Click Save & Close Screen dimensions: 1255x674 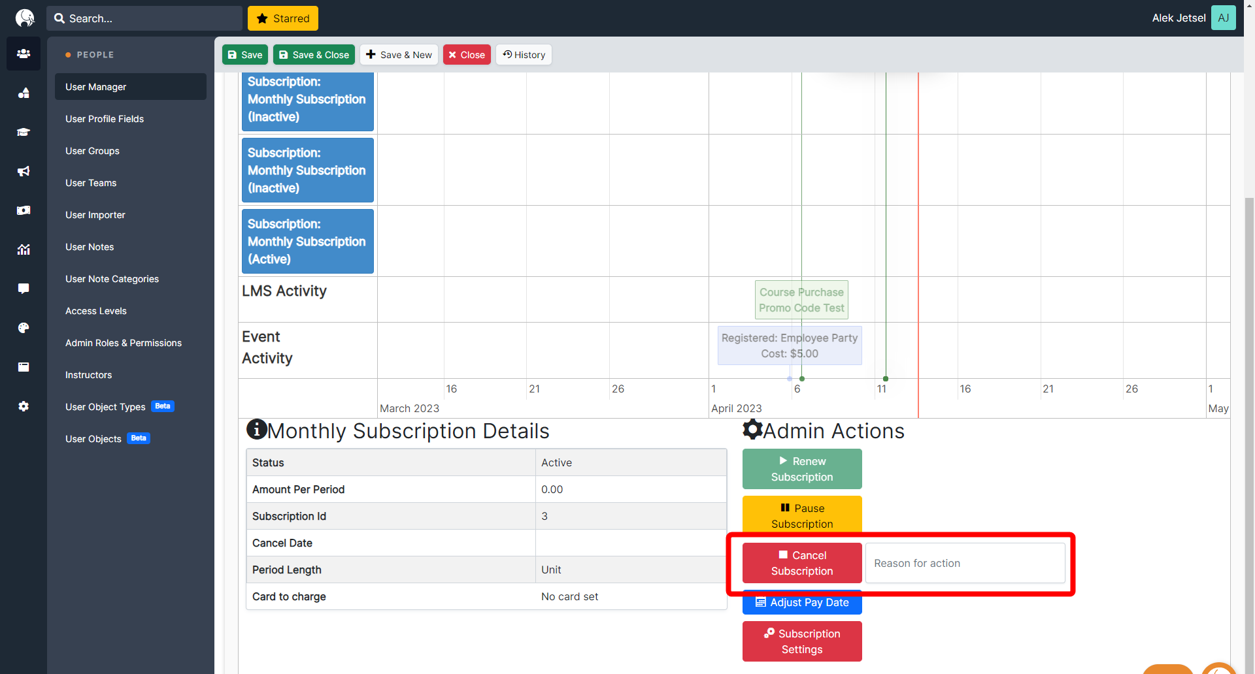click(314, 55)
